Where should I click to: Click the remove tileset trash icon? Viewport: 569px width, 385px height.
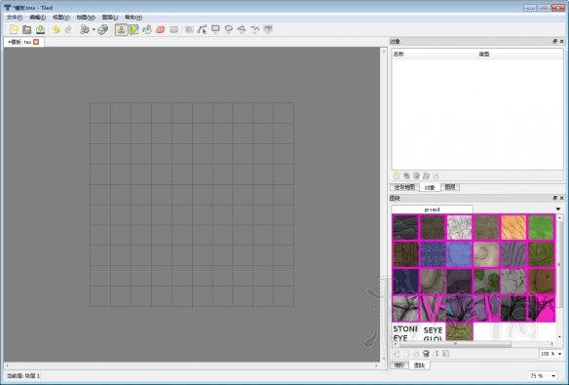427,354
